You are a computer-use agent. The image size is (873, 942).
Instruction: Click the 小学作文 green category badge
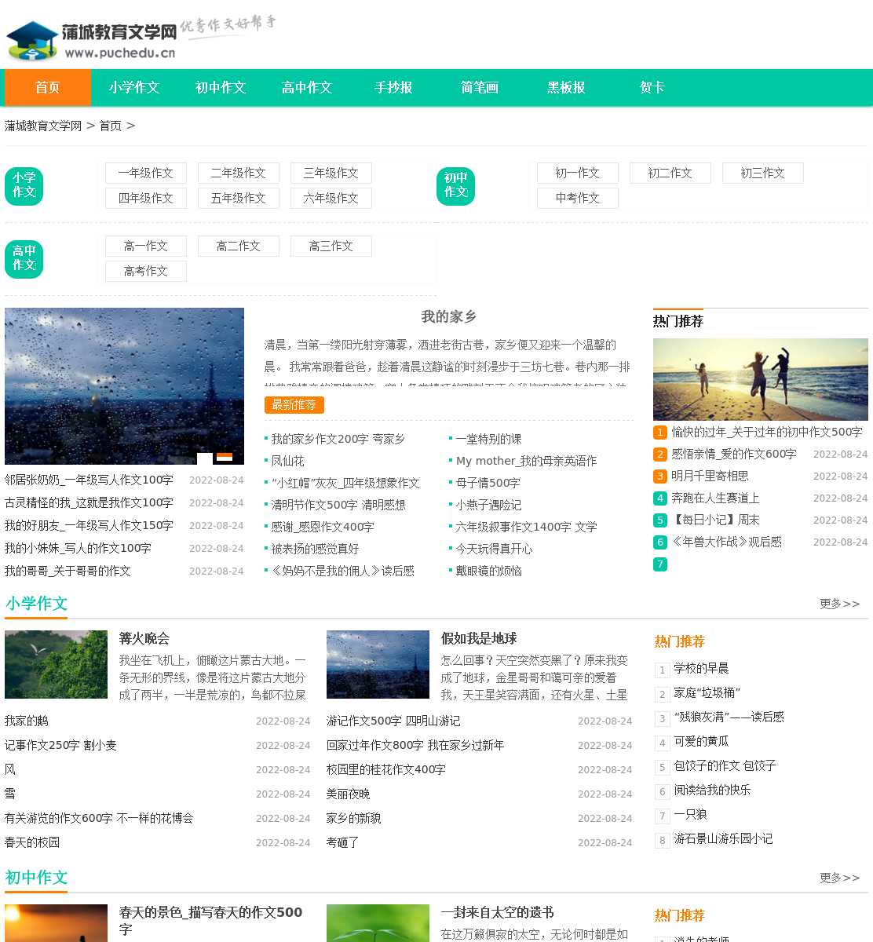tap(24, 186)
